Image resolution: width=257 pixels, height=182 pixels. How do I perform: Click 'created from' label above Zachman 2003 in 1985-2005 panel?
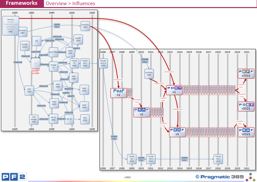[x=57, y=25]
